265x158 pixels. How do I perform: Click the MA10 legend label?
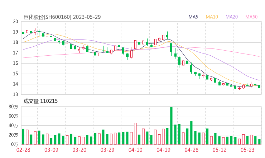[x=212, y=17]
